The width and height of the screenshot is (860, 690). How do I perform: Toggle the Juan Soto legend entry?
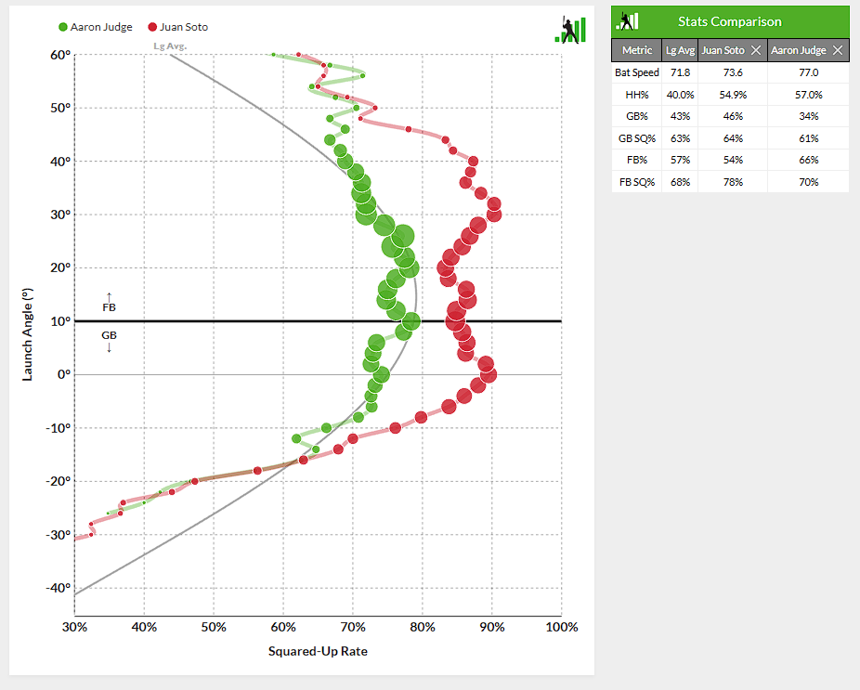coord(184,27)
